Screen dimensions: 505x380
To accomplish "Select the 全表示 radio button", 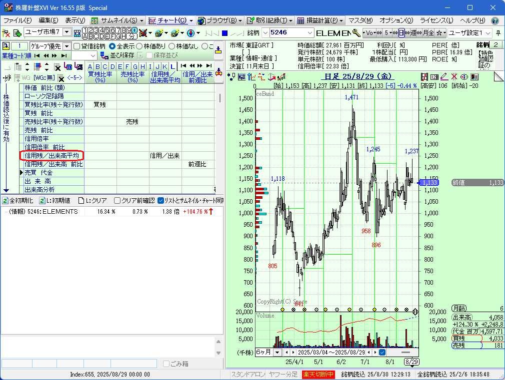I will [x=112, y=46].
